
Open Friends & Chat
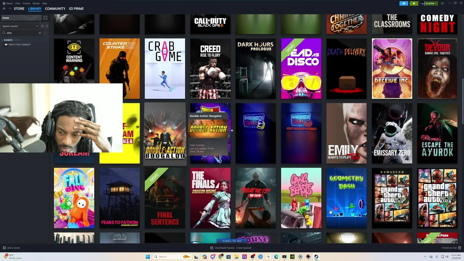coord(451,248)
